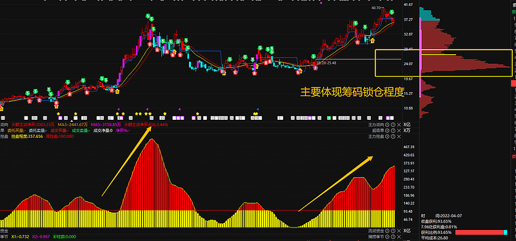Click the X亿 unit label beside 流动资金
516x241 pixels.
(x=407, y=231)
